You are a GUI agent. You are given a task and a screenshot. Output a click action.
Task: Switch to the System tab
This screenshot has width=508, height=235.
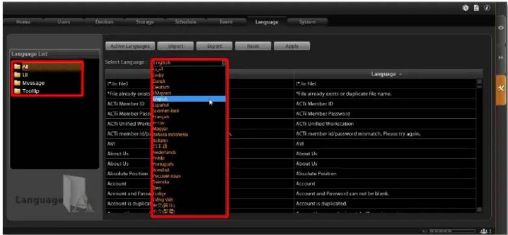(x=308, y=22)
